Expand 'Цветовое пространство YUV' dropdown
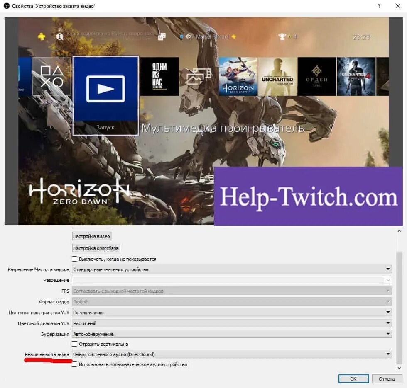This screenshot has width=407, height=388. tap(232, 313)
